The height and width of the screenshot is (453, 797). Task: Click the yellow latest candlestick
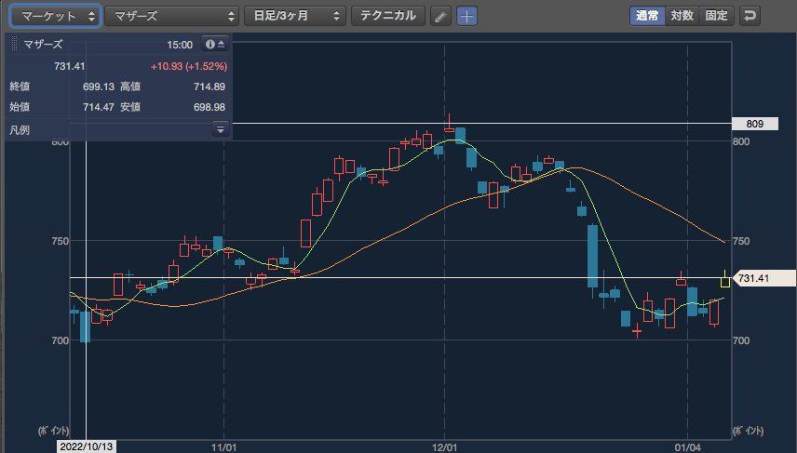click(x=724, y=281)
